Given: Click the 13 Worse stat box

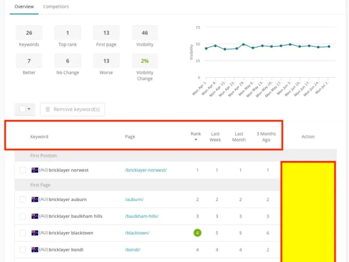Looking at the screenshot, I should click(x=106, y=61).
